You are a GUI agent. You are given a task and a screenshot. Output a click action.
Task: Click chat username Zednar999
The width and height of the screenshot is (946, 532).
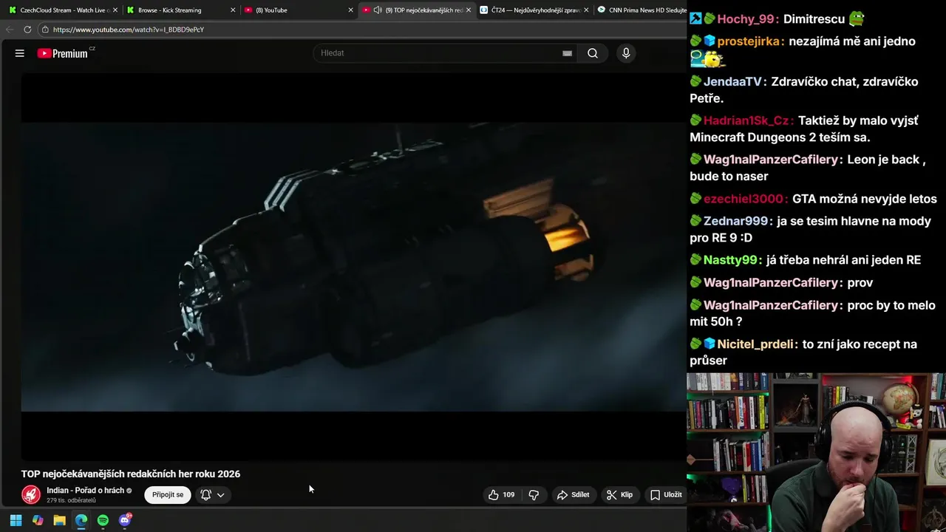(x=735, y=221)
